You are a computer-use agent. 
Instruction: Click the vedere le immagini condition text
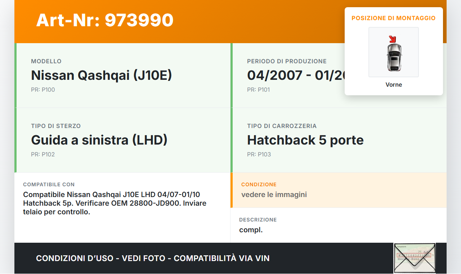pos(274,195)
